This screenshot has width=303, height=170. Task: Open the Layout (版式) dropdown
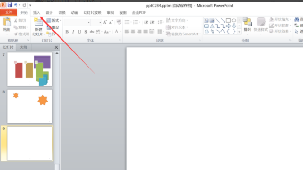(x=54, y=20)
